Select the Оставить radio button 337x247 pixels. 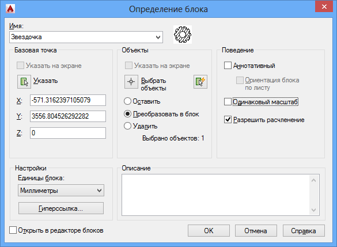coord(127,101)
